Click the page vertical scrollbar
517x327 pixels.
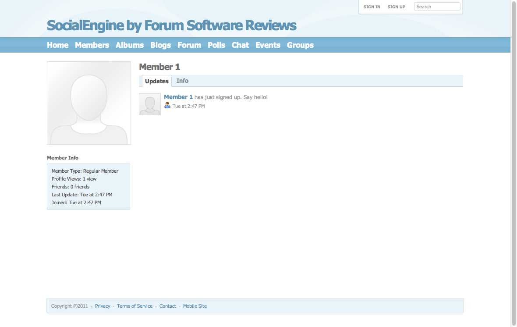(x=513, y=163)
